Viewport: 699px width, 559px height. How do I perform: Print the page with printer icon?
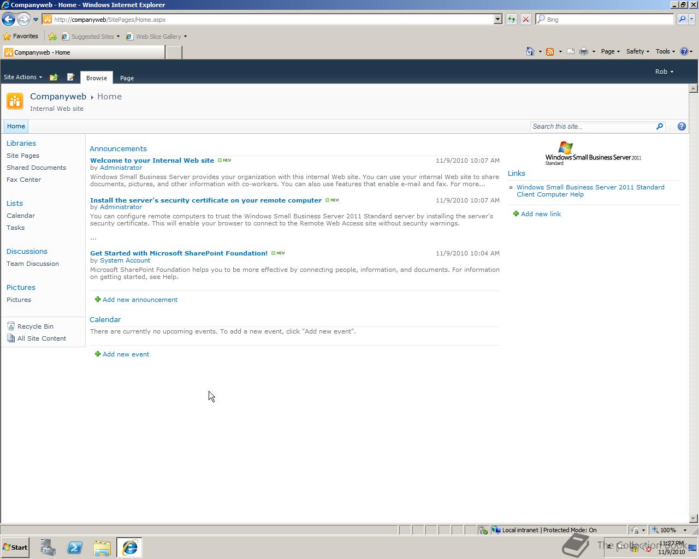(x=584, y=51)
